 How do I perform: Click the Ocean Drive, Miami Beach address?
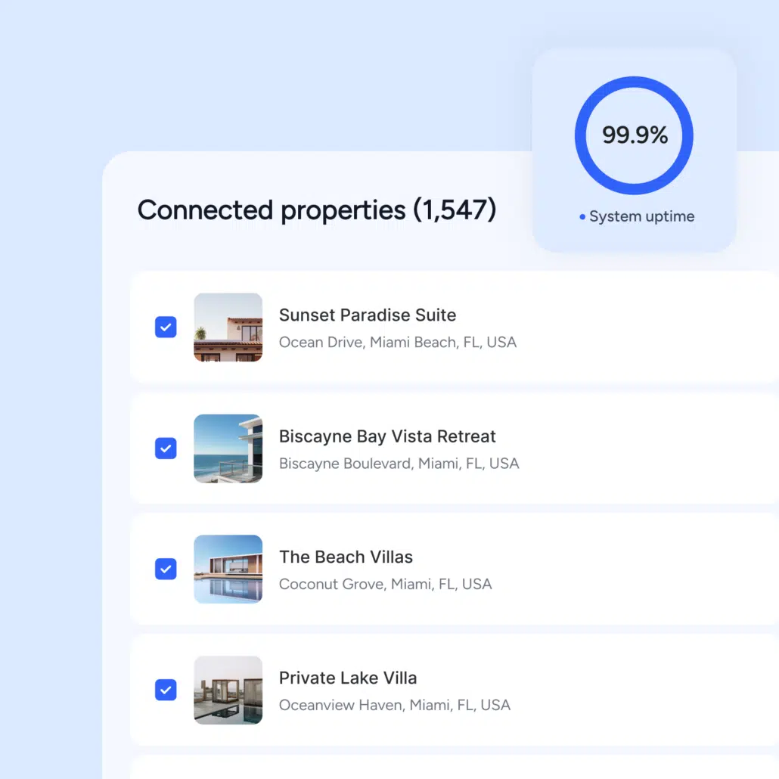[397, 342]
